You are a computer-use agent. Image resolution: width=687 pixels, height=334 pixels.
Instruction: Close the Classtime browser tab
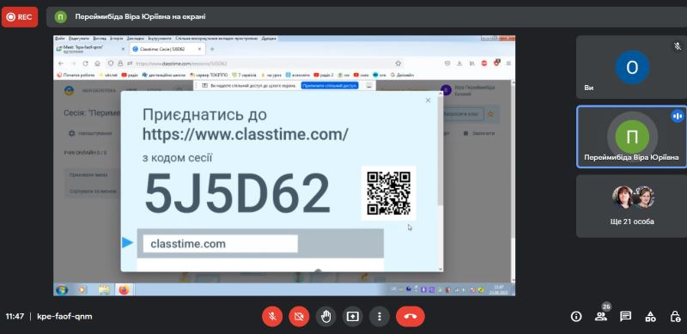click(199, 49)
